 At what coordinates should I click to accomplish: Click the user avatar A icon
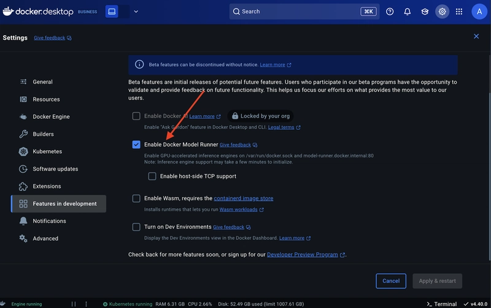pyautogui.click(x=479, y=12)
